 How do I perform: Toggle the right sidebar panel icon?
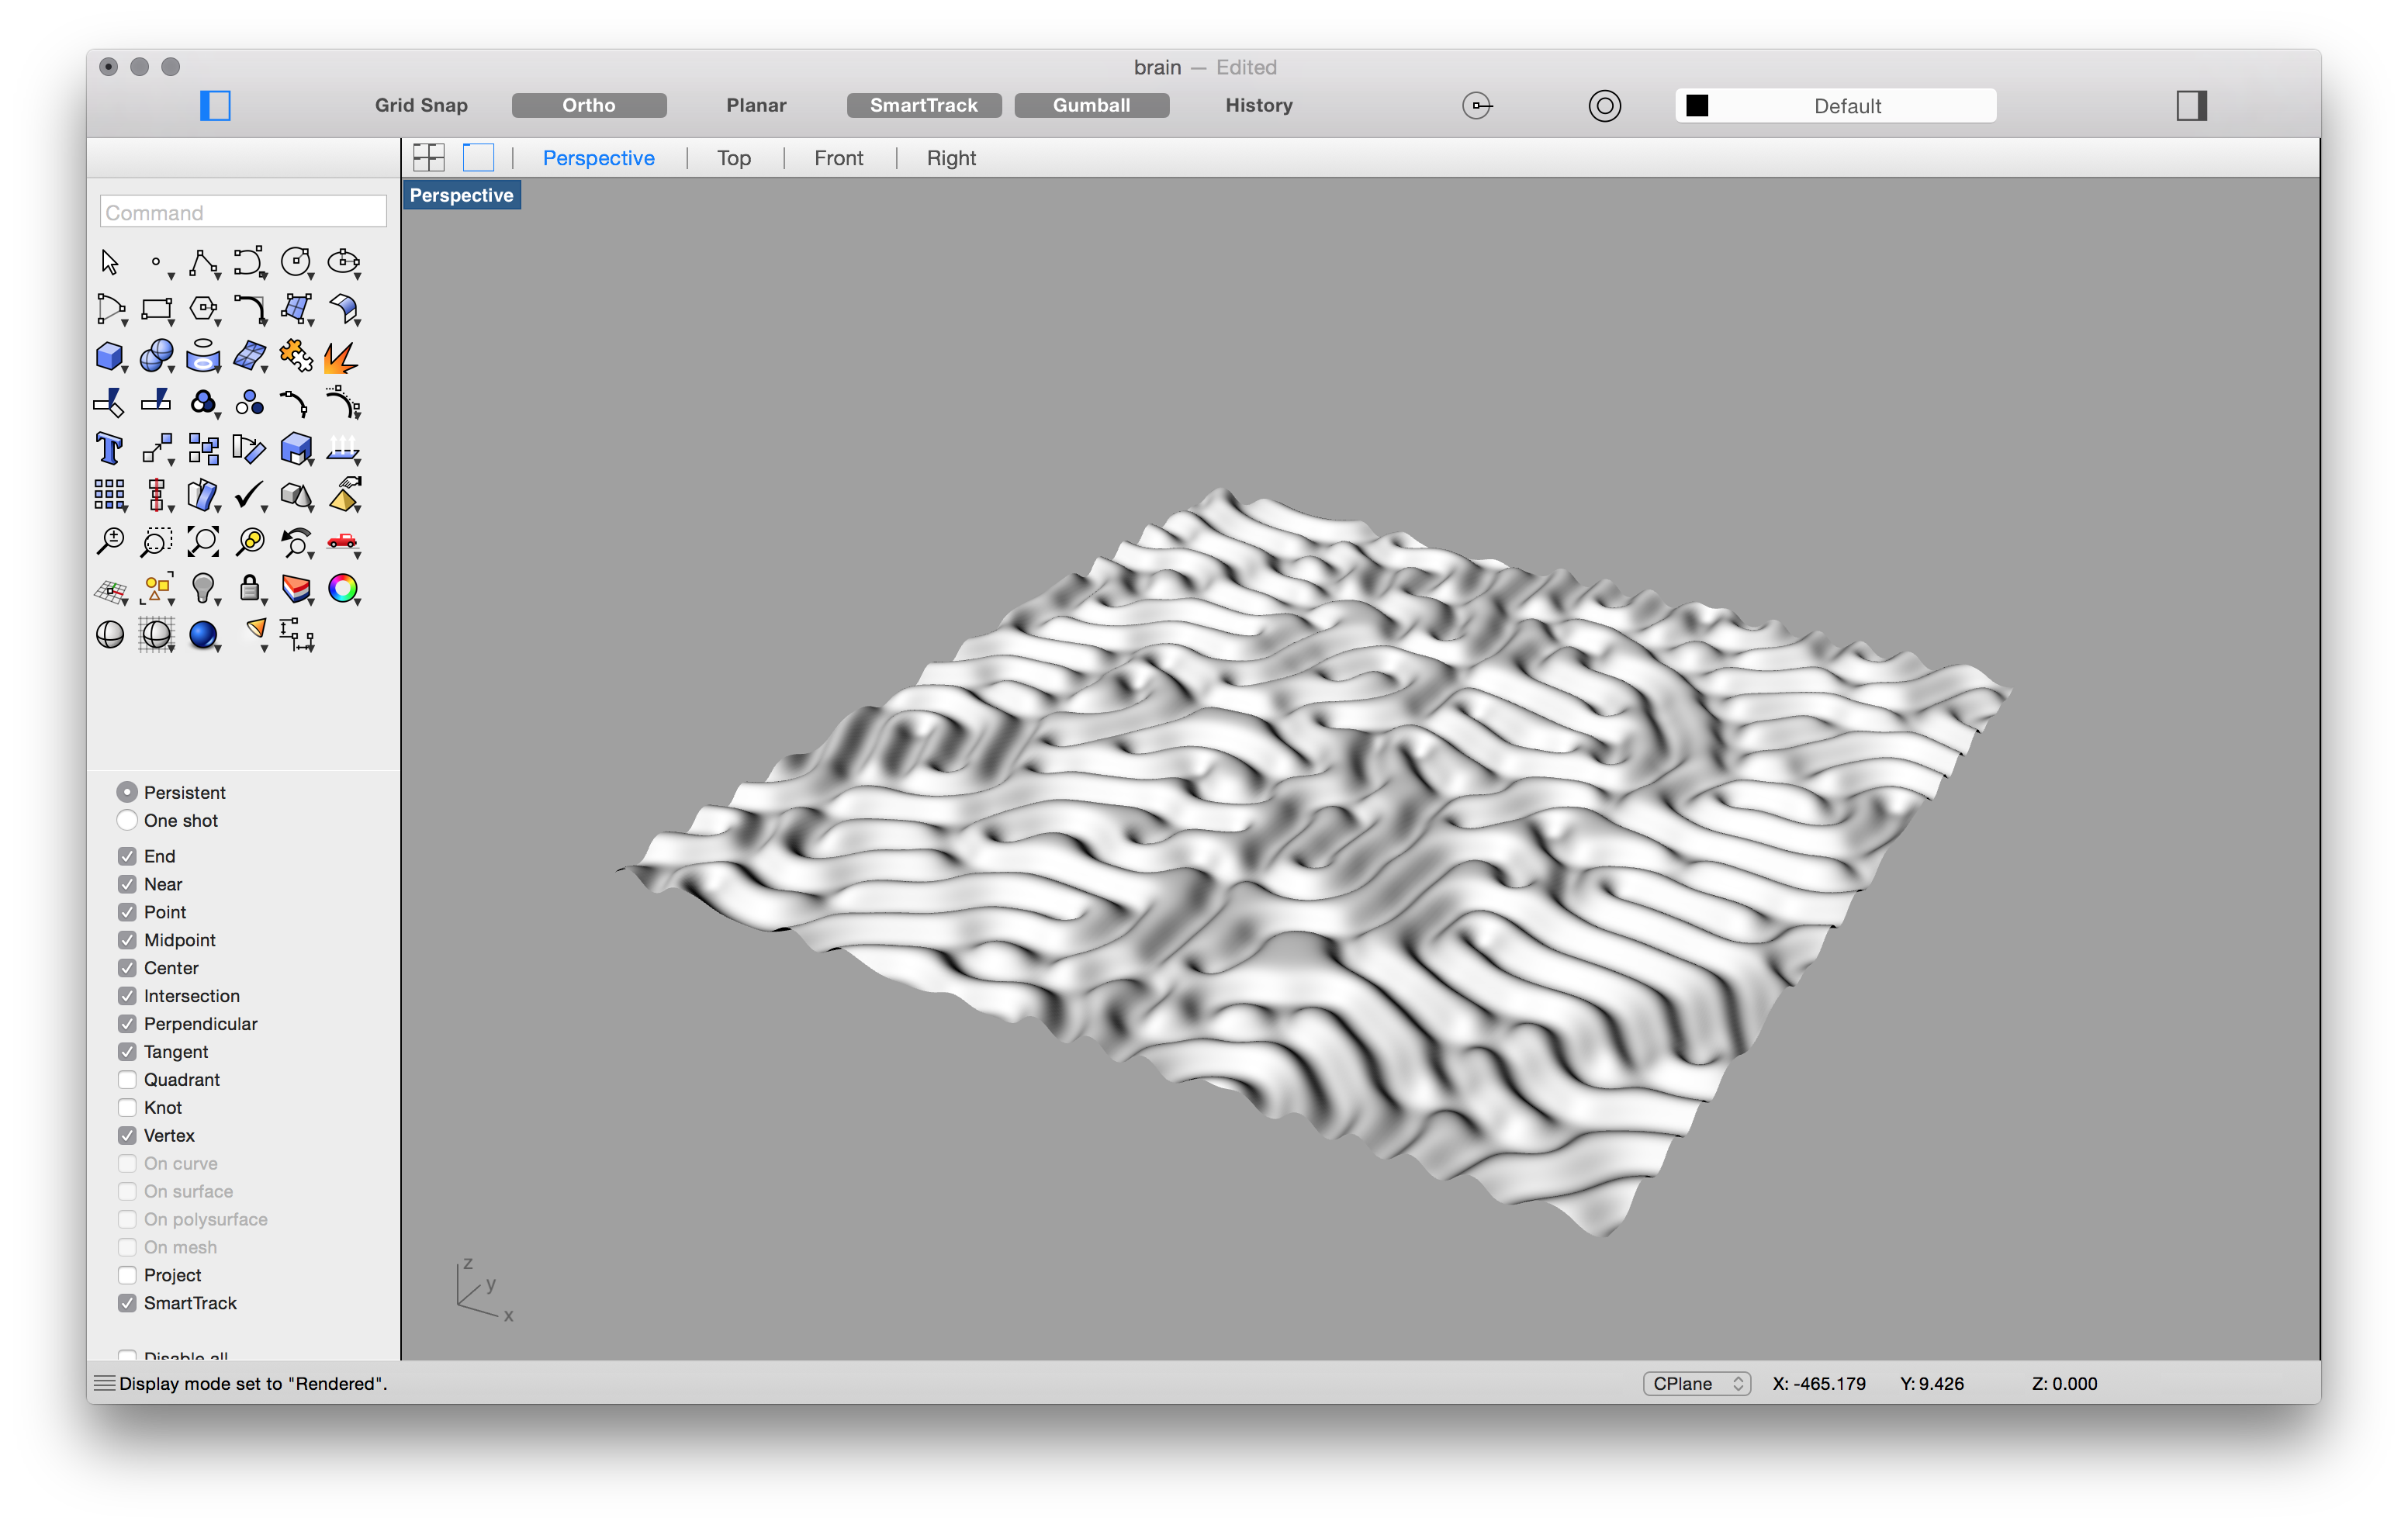click(2191, 106)
